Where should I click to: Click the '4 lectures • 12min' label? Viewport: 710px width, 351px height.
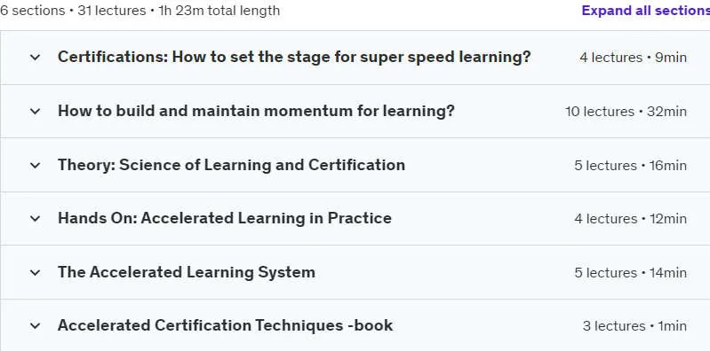click(630, 219)
